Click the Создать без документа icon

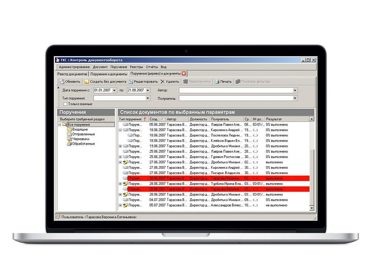(87, 82)
